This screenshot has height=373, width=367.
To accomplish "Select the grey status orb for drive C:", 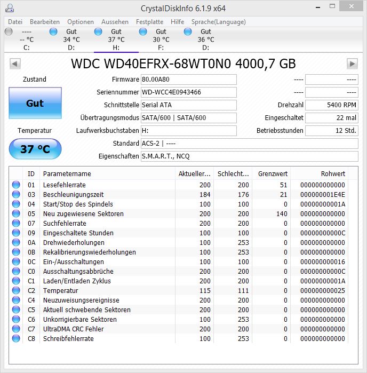I will pos(9,31).
